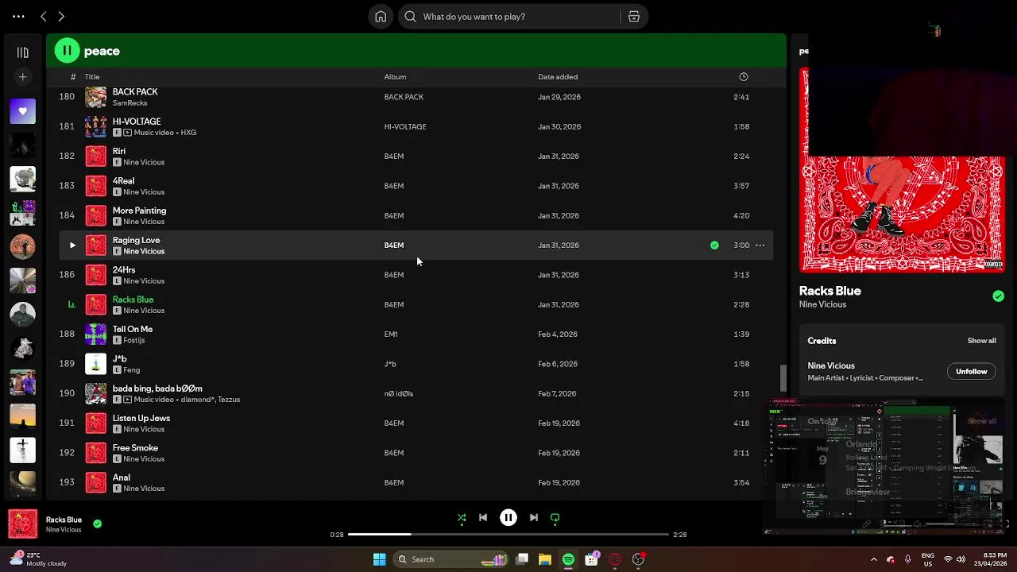Select the Listen Up Jews track title
The height and width of the screenshot is (572, 1017).
pyautogui.click(x=141, y=419)
